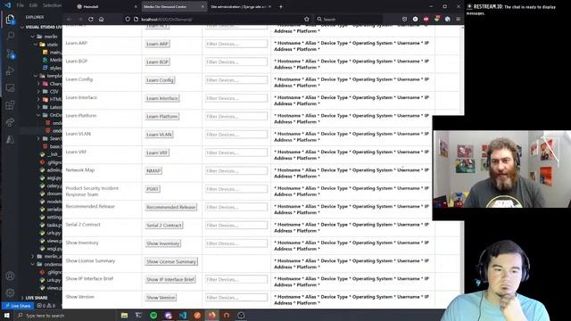The height and width of the screenshot is (321, 571).
Task: Click the Recommended Release button
Action: [x=170, y=207]
